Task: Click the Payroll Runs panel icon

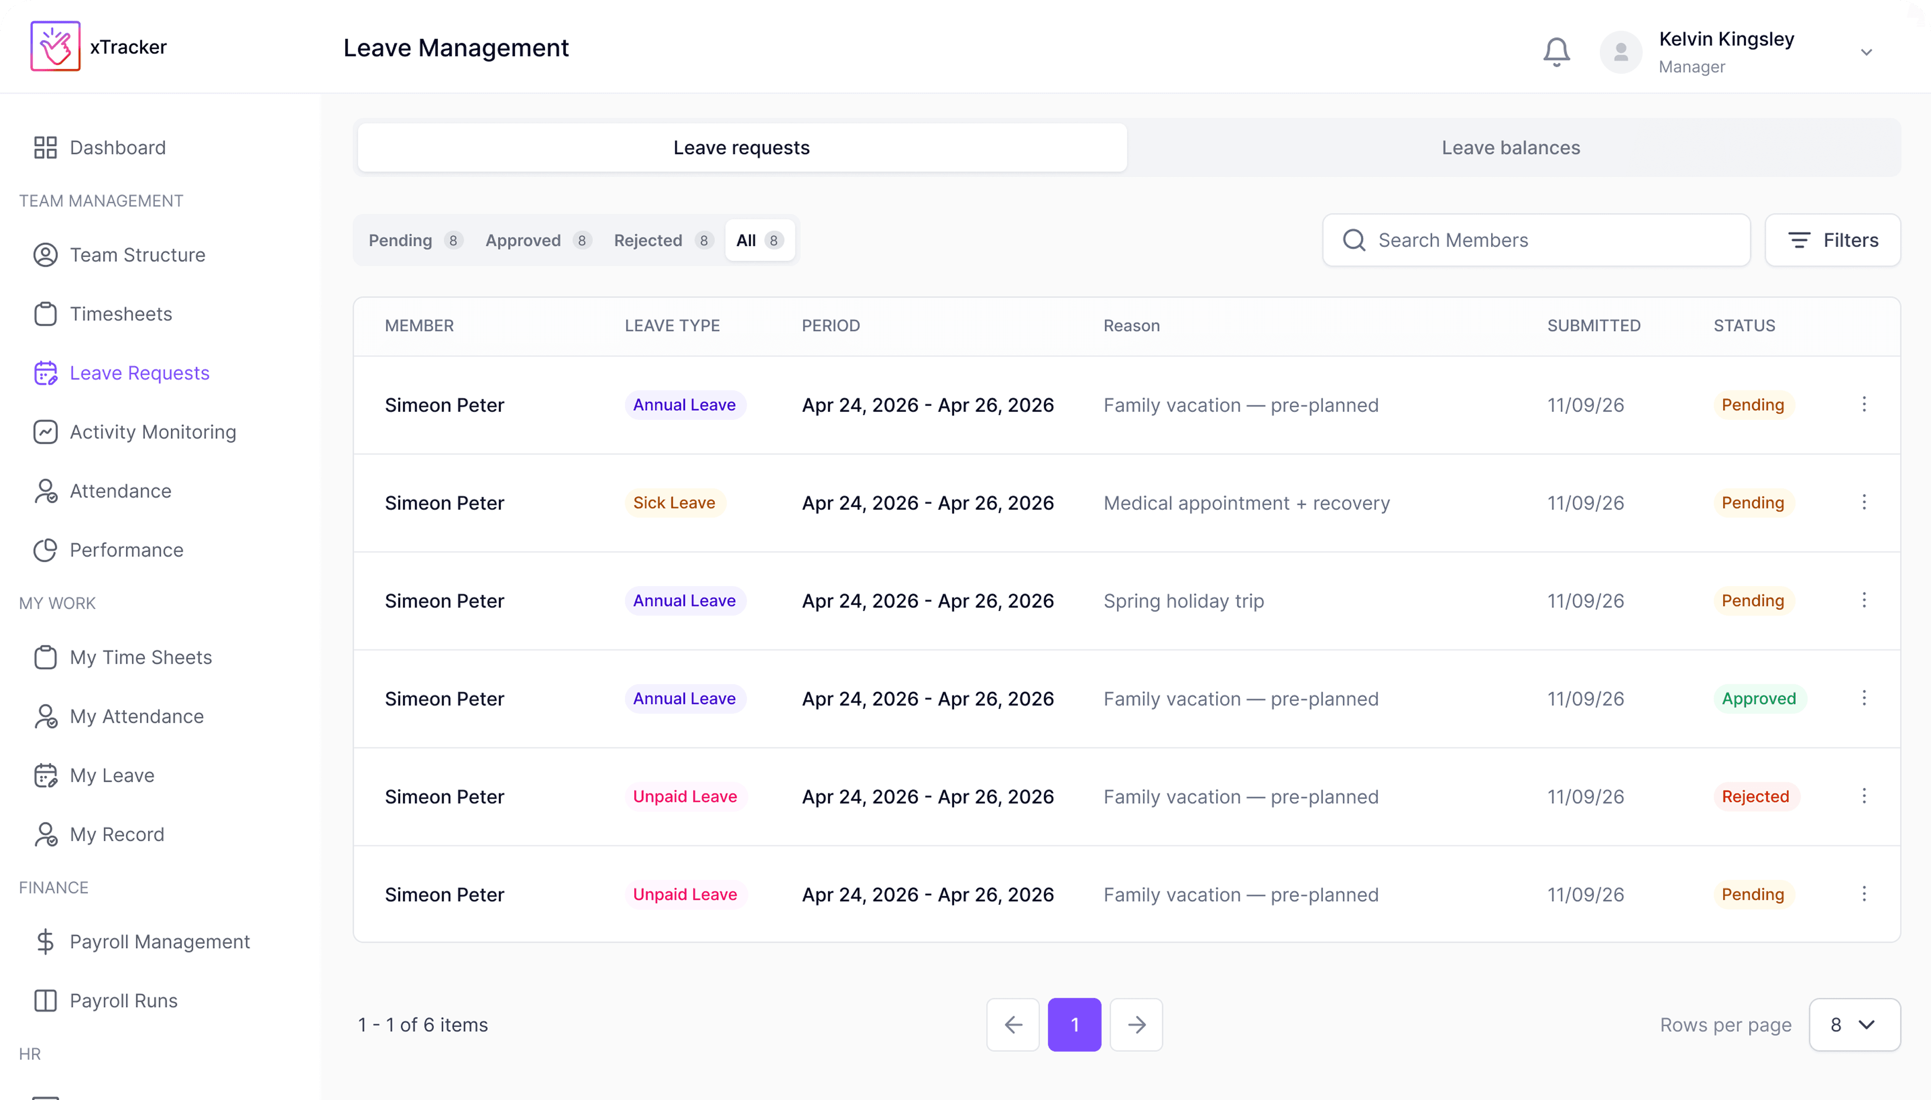Action: (45, 1000)
